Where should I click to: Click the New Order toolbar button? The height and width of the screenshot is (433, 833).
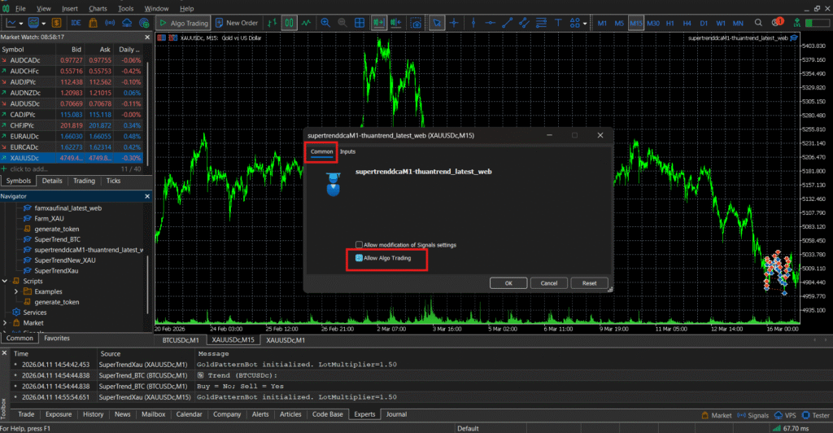[236, 23]
